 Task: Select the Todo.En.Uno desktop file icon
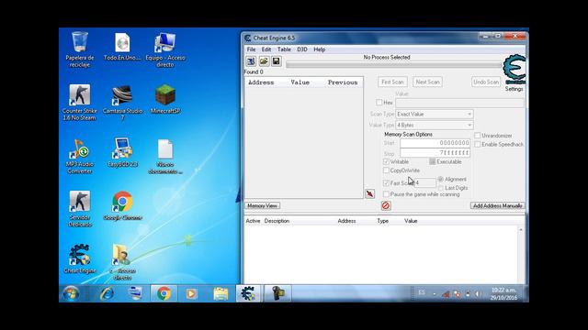pos(122,46)
